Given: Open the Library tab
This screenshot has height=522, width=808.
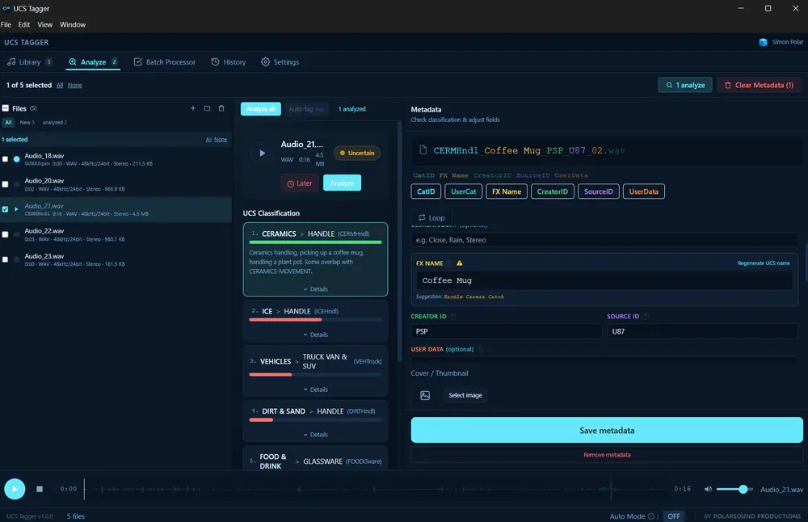Looking at the screenshot, I should (29, 62).
